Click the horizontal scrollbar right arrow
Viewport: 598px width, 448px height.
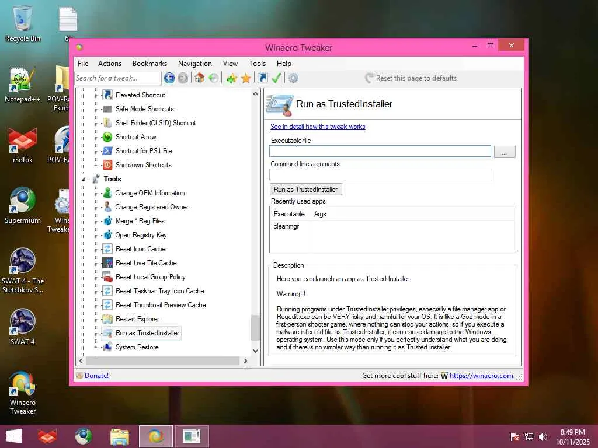coord(246,360)
